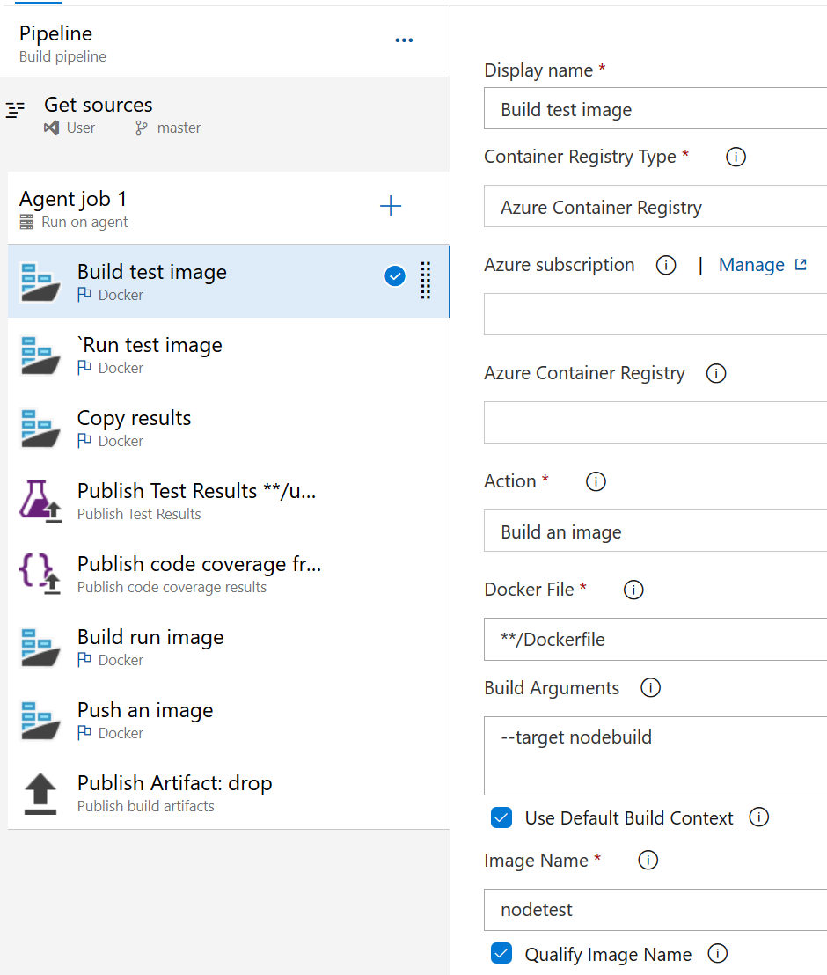Grab the drag handle on Build test image
The width and height of the screenshot is (827, 975).
[425, 281]
